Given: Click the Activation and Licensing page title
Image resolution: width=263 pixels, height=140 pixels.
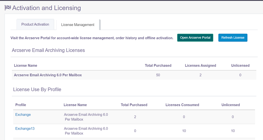Looking at the screenshot, I should pos(46,8).
